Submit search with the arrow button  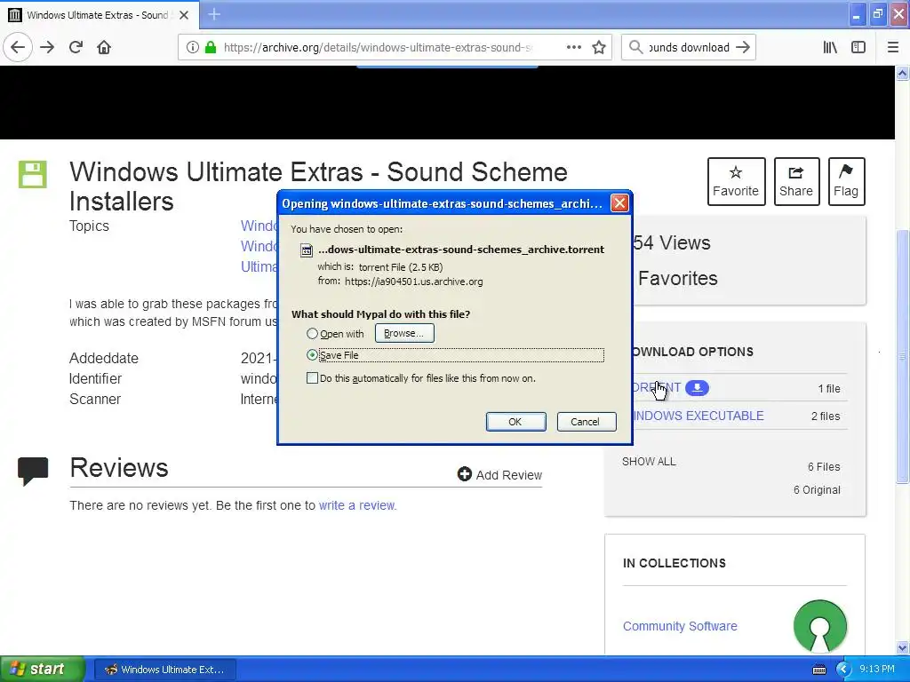point(743,47)
